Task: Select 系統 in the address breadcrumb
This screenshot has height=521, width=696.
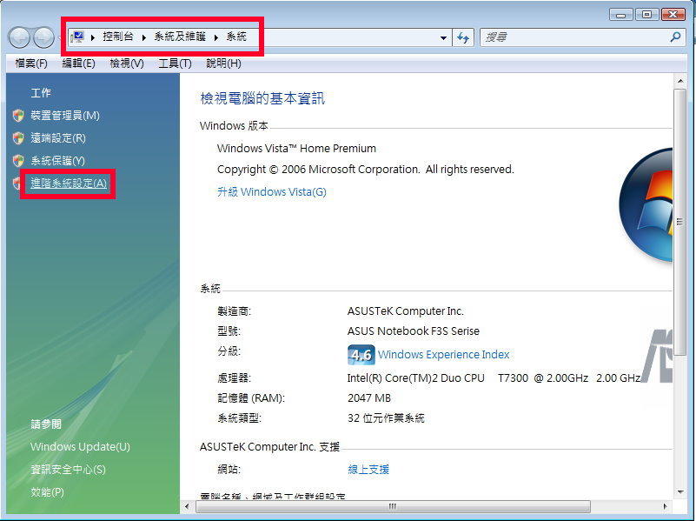Action: click(236, 37)
